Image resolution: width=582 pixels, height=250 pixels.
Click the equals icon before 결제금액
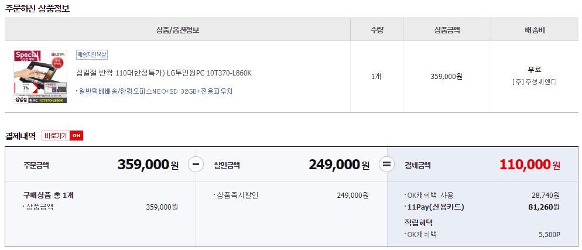point(386,165)
